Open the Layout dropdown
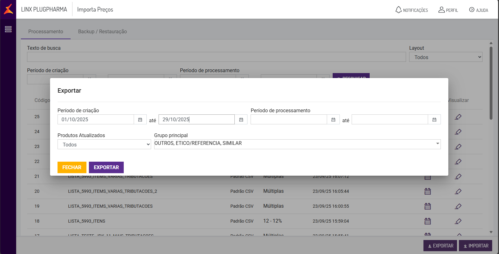The image size is (499, 254). pyautogui.click(x=446, y=57)
